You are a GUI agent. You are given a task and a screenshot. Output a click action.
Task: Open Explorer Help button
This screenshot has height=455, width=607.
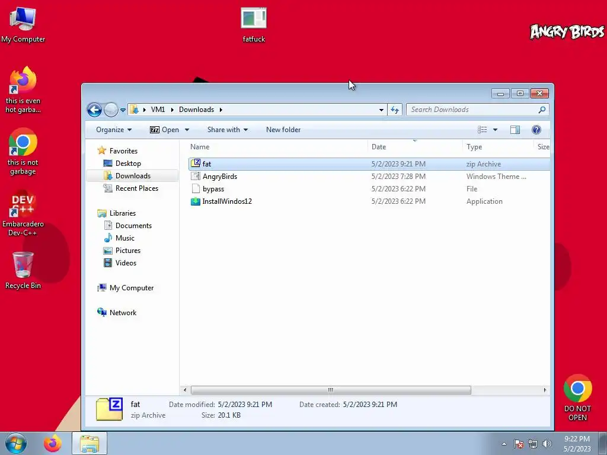tap(536, 130)
